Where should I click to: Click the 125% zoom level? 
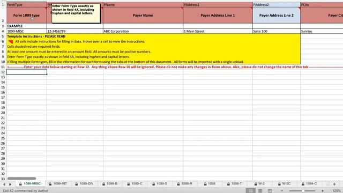pyautogui.click(x=337, y=191)
